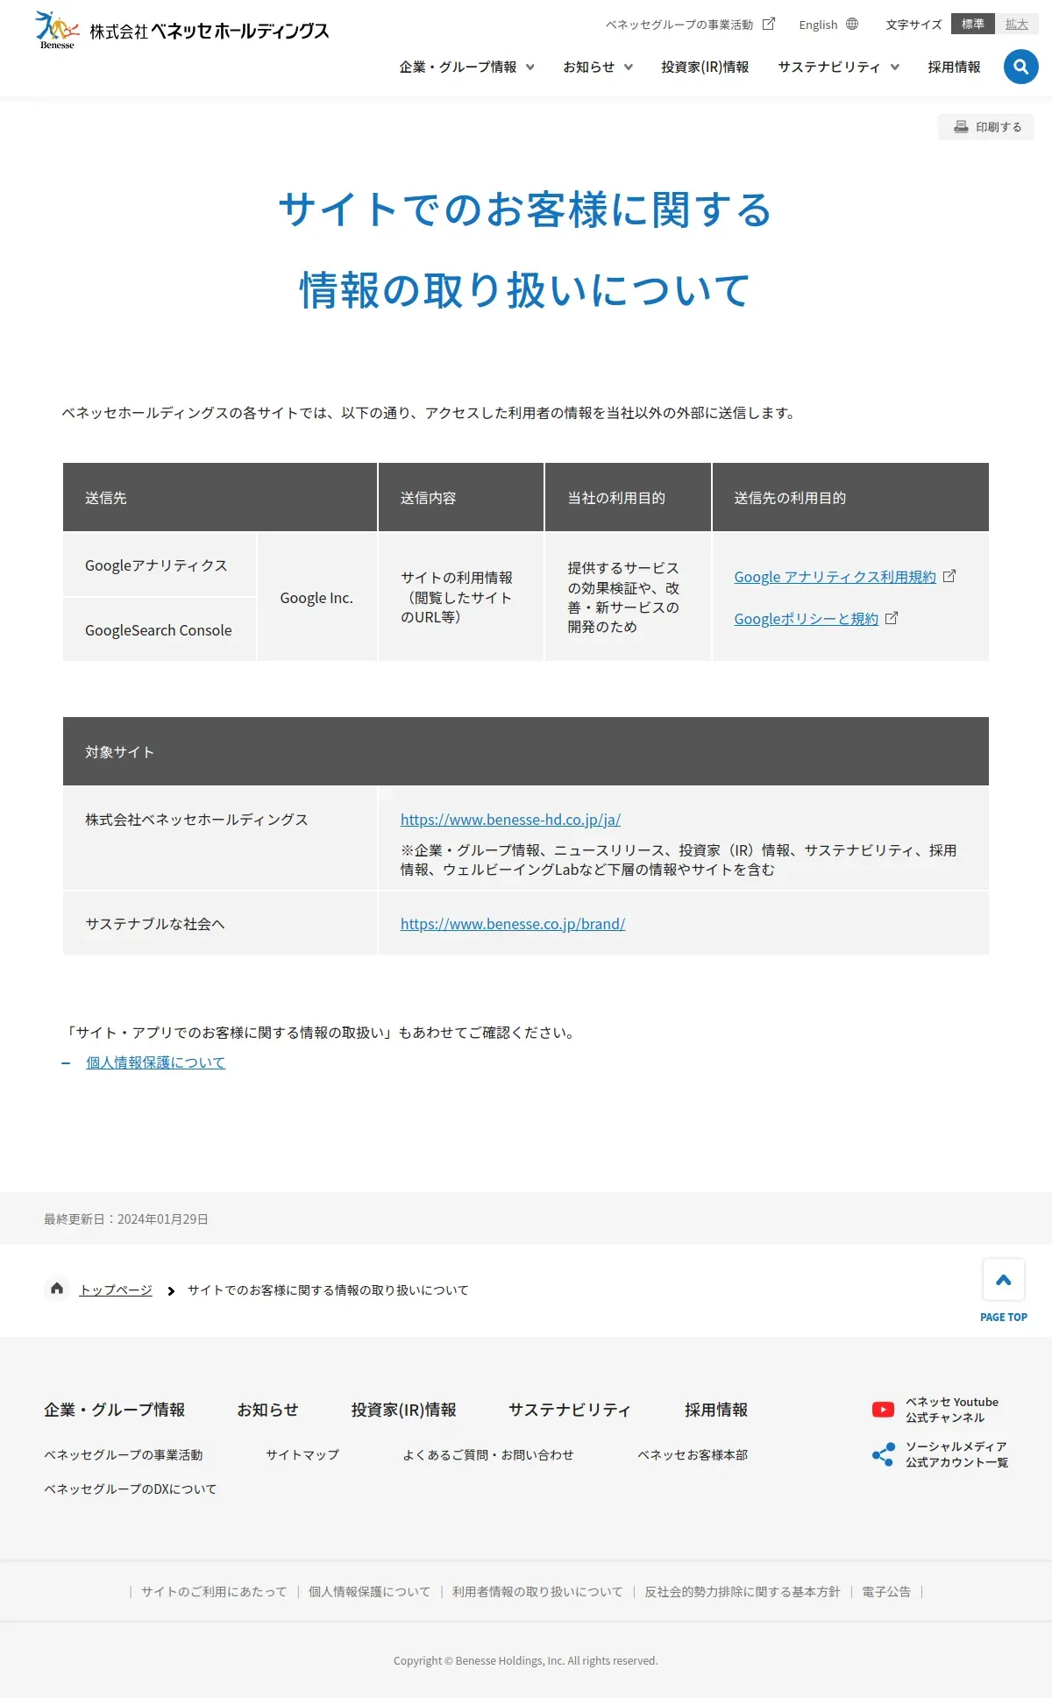
Task: Click 対象サイト table header
Action: [x=526, y=751]
